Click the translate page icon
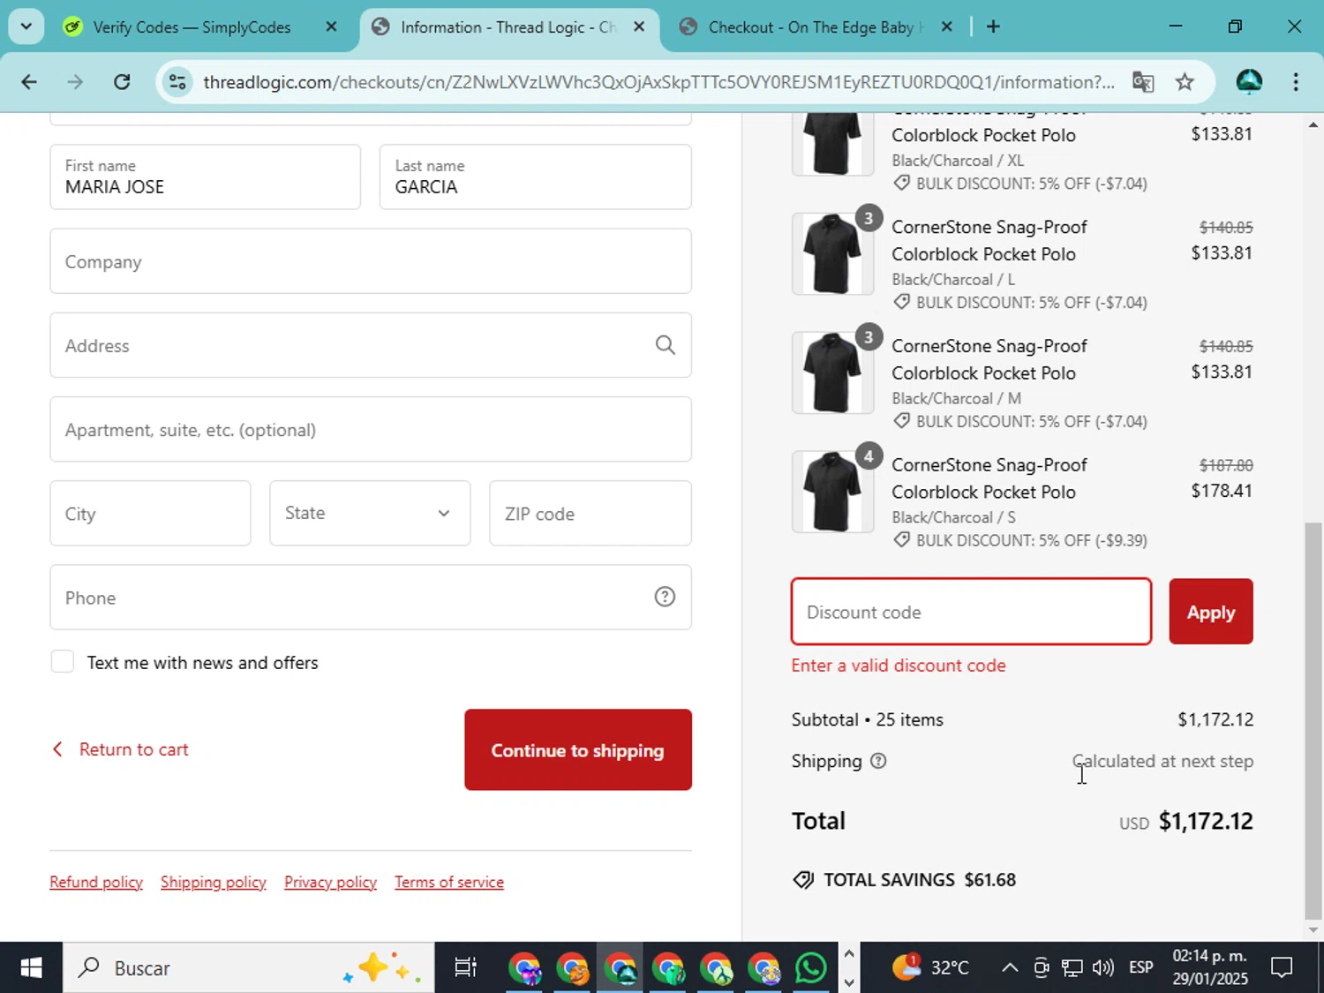 [x=1143, y=82]
